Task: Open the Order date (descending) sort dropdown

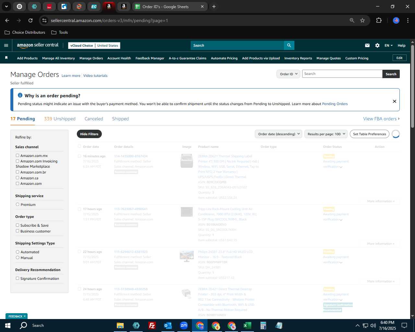Action: (279, 134)
